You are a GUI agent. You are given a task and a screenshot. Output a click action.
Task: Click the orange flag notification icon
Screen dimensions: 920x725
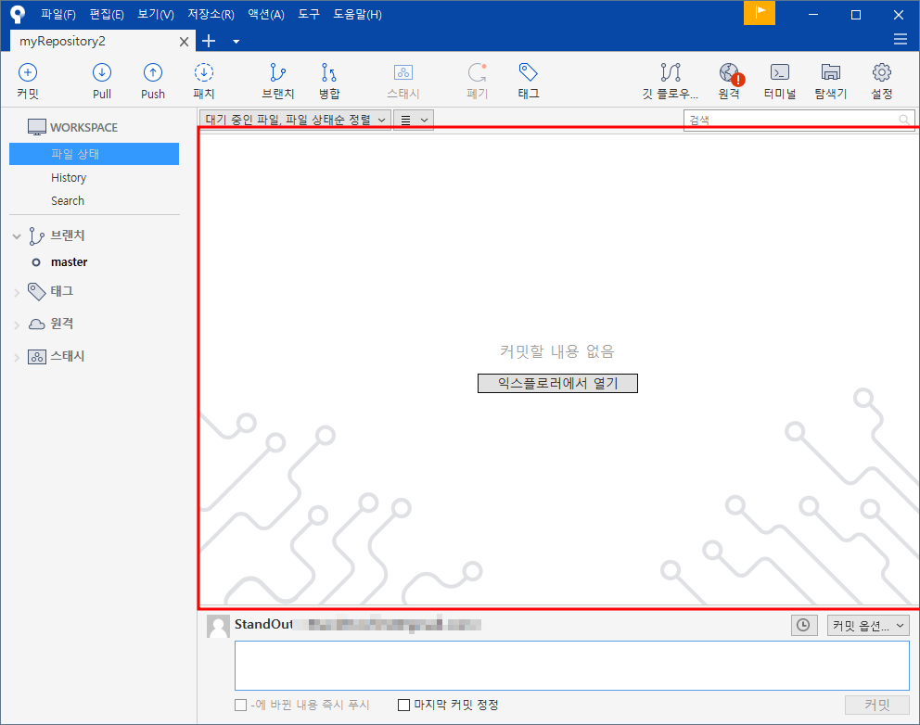click(x=760, y=13)
